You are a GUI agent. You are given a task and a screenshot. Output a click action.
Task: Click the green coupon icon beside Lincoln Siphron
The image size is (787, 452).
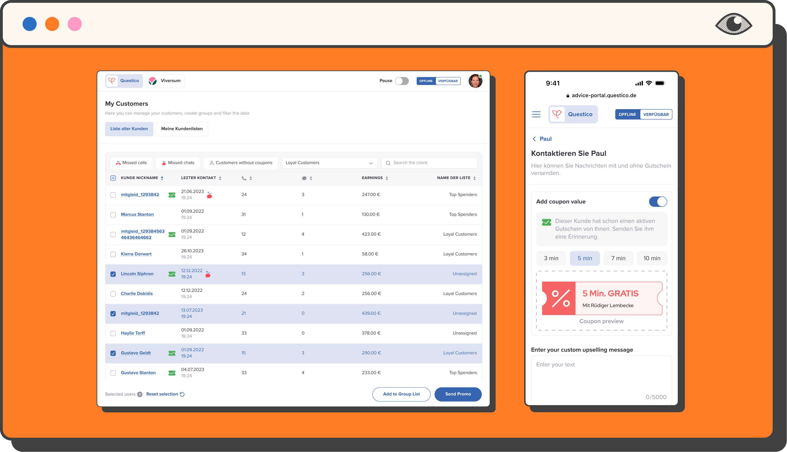[x=172, y=274]
